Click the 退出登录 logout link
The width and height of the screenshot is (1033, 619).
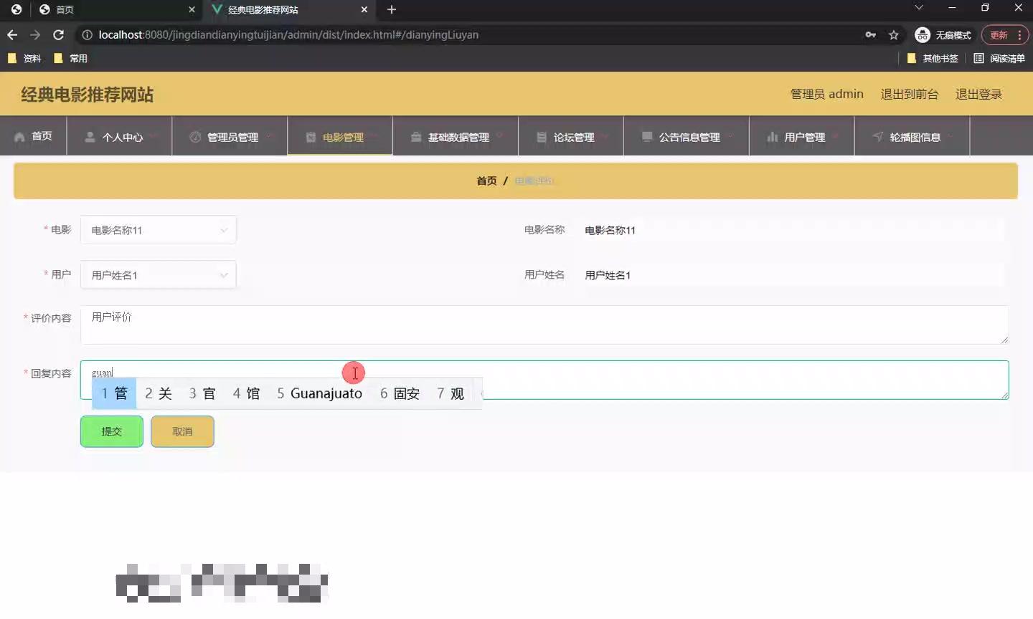coord(978,93)
